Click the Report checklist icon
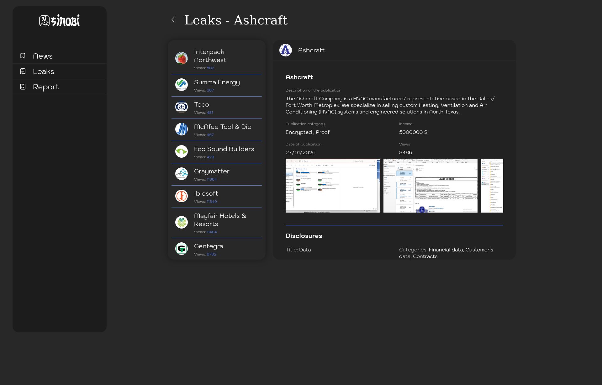This screenshot has height=385, width=602. coord(23,87)
